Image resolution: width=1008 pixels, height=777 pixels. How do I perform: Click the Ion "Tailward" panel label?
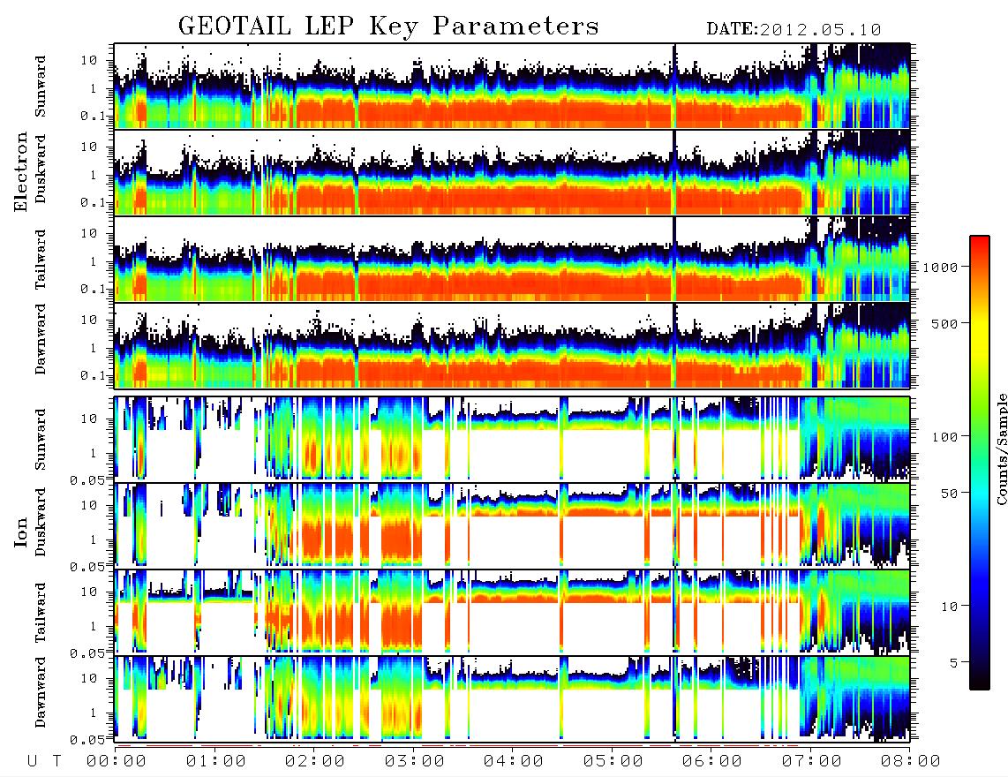41,613
